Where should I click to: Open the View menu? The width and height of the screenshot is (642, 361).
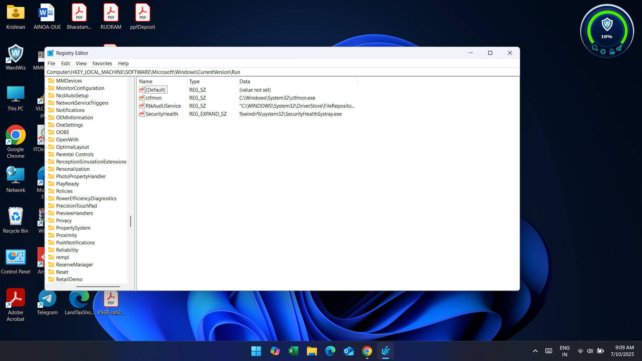point(81,63)
